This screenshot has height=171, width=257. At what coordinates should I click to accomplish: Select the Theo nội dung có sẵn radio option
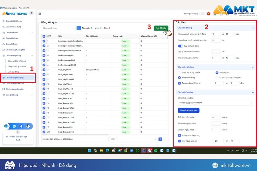coord(179,73)
